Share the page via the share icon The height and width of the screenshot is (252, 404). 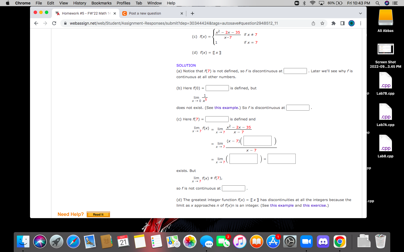pyautogui.click(x=313, y=23)
